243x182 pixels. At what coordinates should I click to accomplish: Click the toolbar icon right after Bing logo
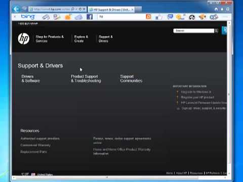coord(46,17)
